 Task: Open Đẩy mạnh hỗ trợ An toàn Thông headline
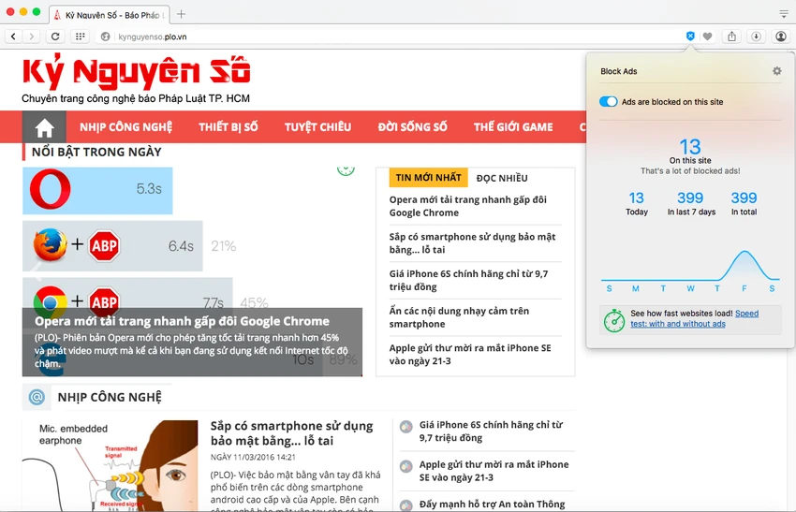[x=492, y=504]
